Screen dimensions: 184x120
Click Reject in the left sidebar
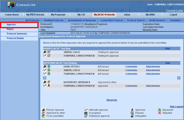click(10, 29)
